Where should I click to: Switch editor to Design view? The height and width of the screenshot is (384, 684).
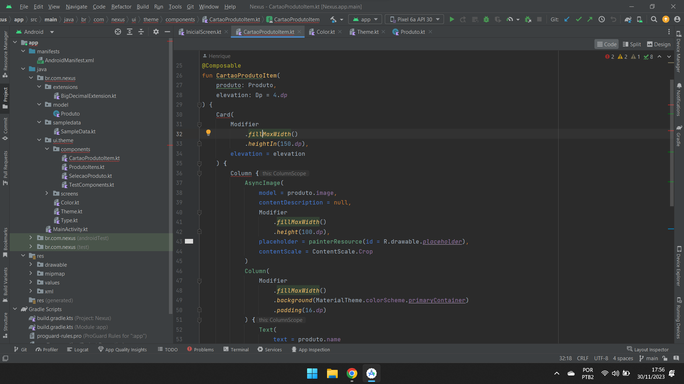pos(658,44)
